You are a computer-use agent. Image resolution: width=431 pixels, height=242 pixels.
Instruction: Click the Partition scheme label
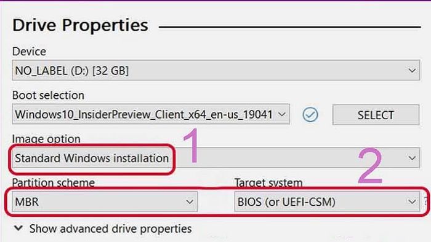(54, 182)
